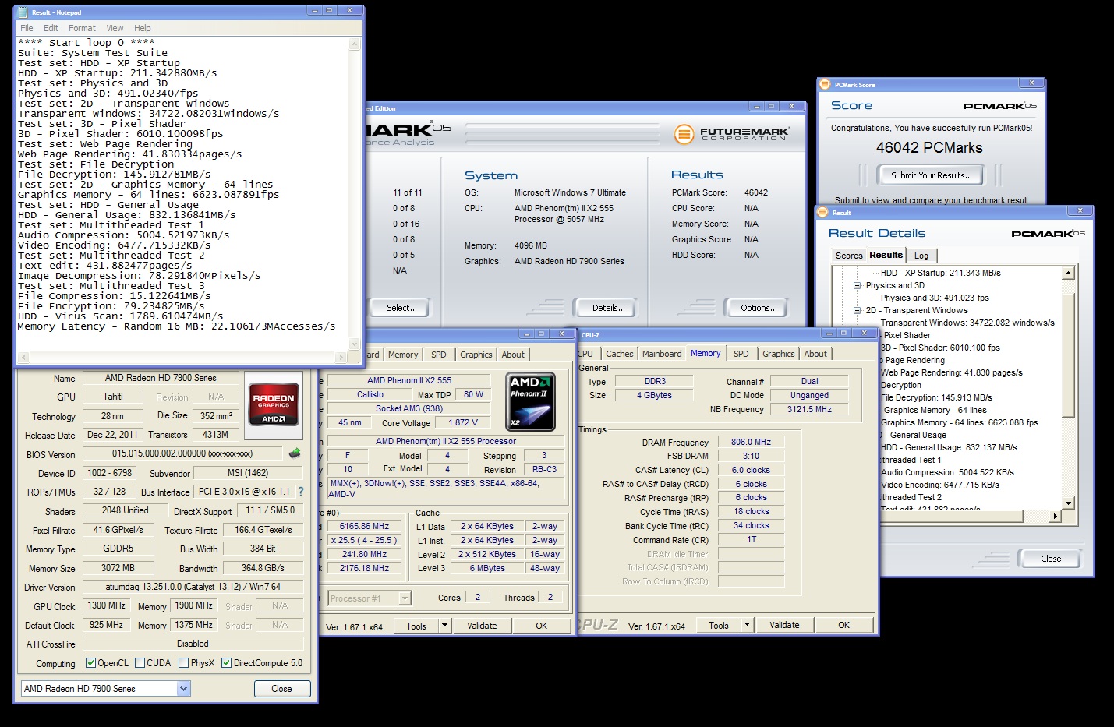Click Close button in Result Details window
The width and height of the screenshot is (1114, 727).
(x=1051, y=559)
